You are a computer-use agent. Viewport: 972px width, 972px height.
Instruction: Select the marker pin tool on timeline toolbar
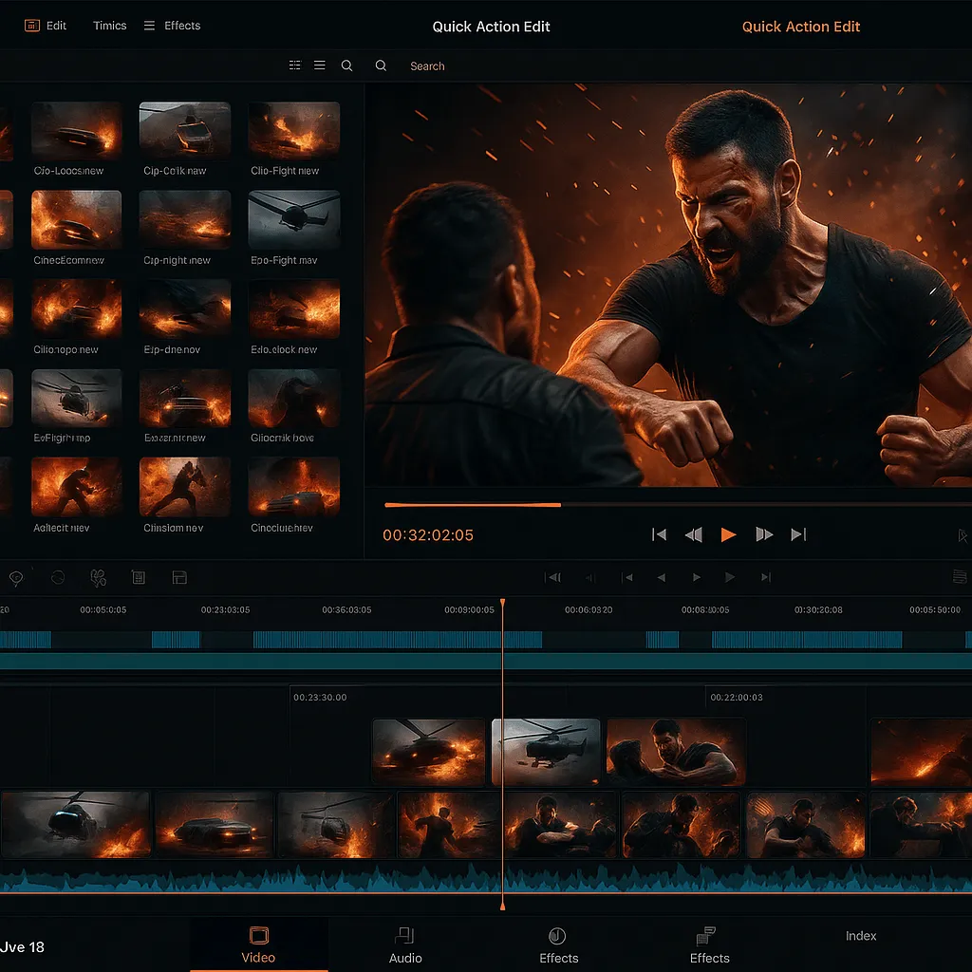(x=16, y=578)
